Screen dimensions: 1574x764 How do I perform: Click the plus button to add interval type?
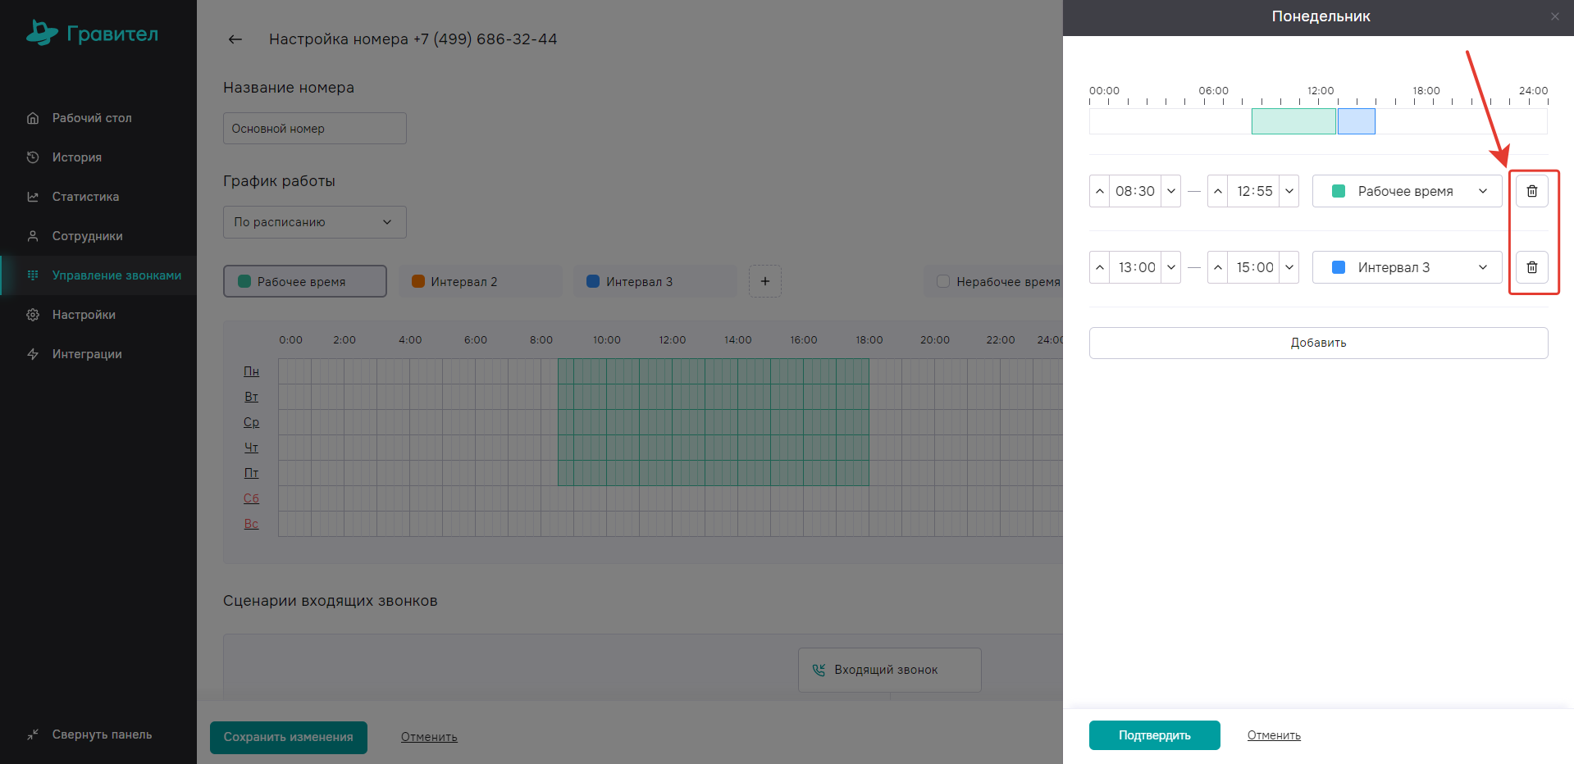pos(764,281)
